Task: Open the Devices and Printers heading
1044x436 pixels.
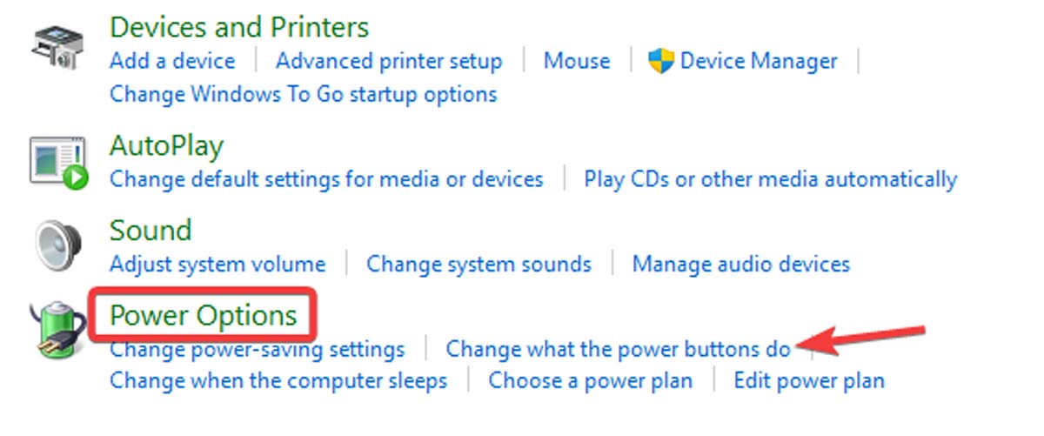Action: (x=239, y=27)
